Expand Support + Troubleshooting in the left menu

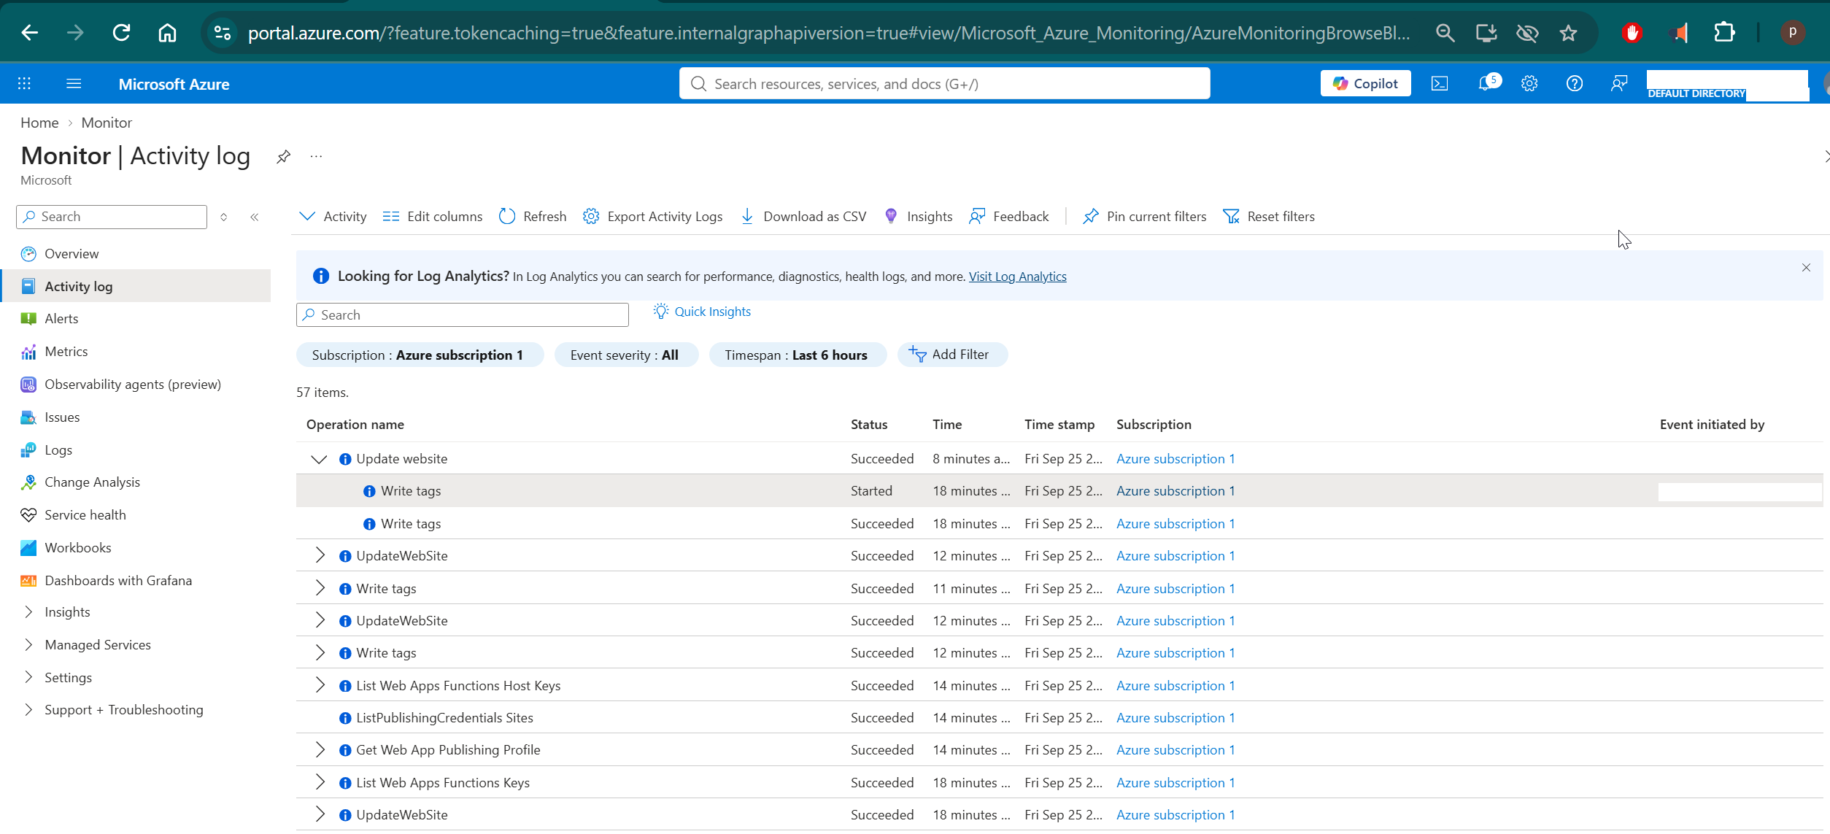28,710
